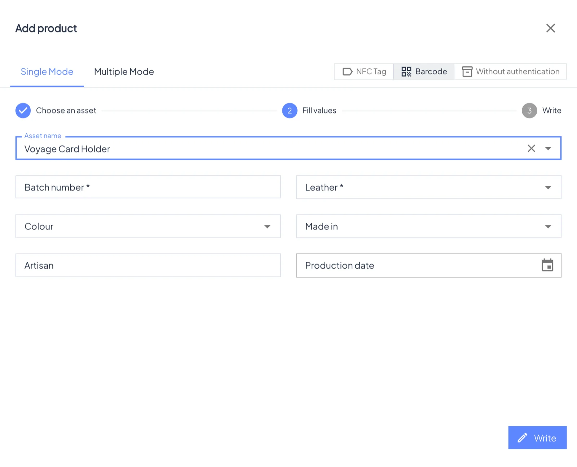Focus the Artisan text field
The height and width of the screenshot is (467, 577).
pos(148,265)
